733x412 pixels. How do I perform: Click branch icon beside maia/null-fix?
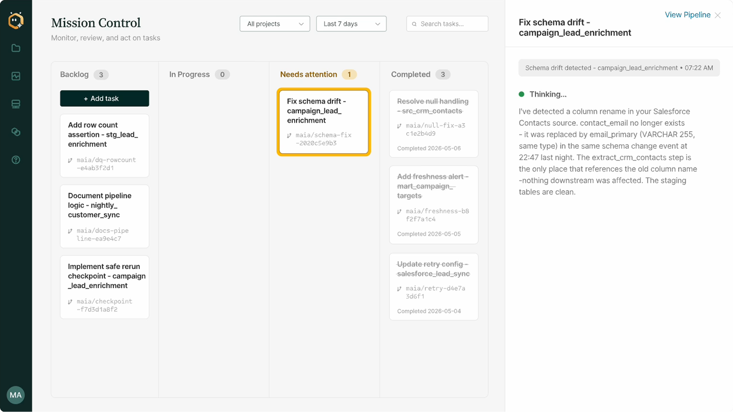(399, 126)
